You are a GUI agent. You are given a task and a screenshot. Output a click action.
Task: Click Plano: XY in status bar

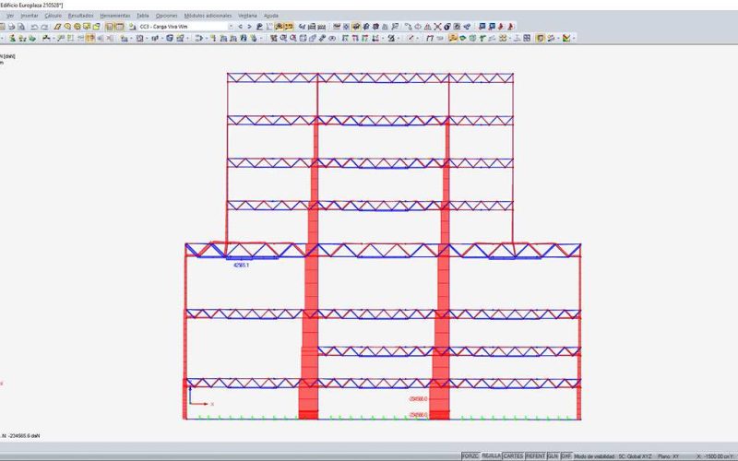(x=668, y=456)
